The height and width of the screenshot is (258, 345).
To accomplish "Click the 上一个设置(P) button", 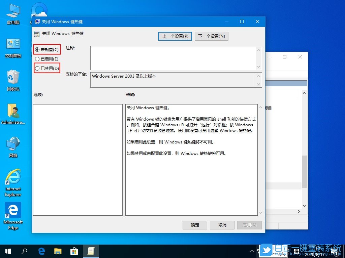I will pos(175,36).
